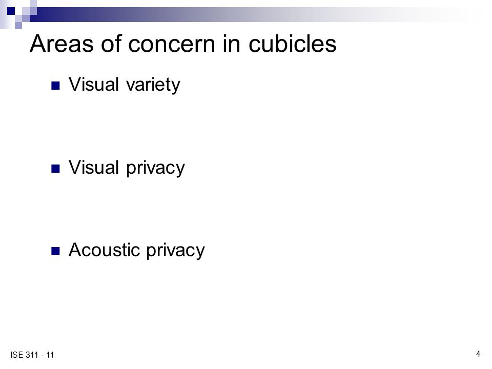Image resolution: width=492 pixels, height=369 pixels.
Task: Click the bullet square beside Visual privacy
Action: tap(55, 169)
